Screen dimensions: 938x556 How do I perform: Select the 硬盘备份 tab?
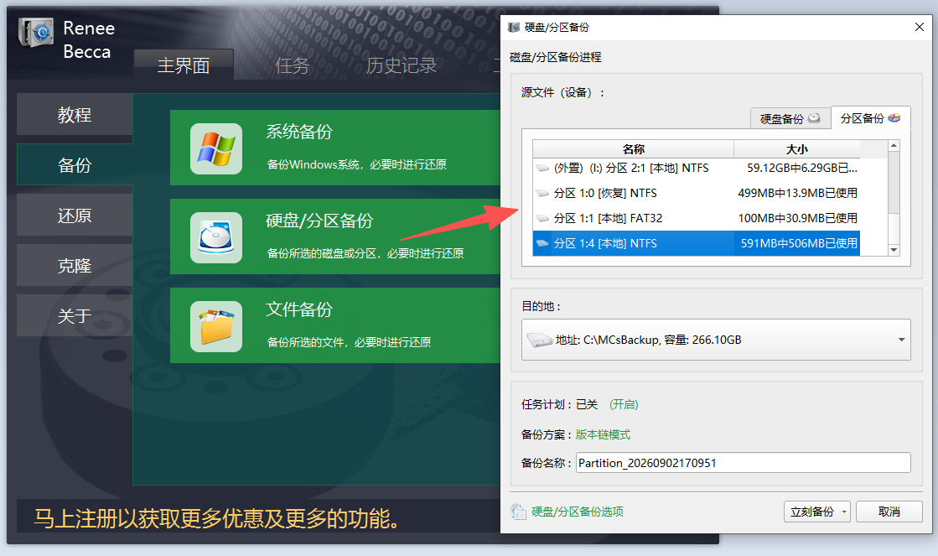(x=790, y=118)
